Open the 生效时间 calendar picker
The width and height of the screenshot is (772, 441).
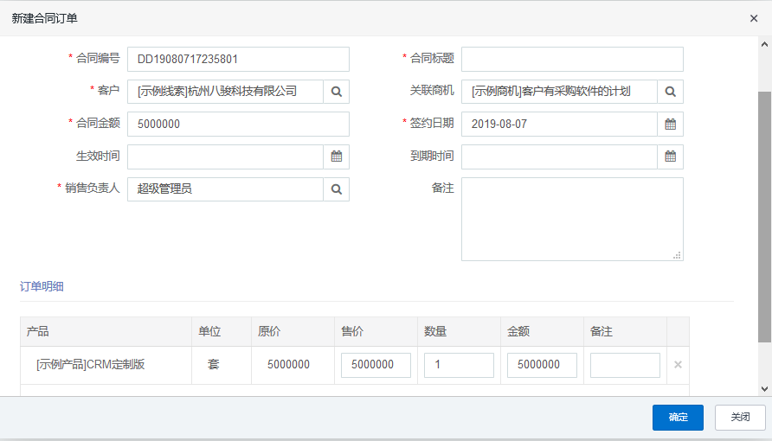coord(337,157)
